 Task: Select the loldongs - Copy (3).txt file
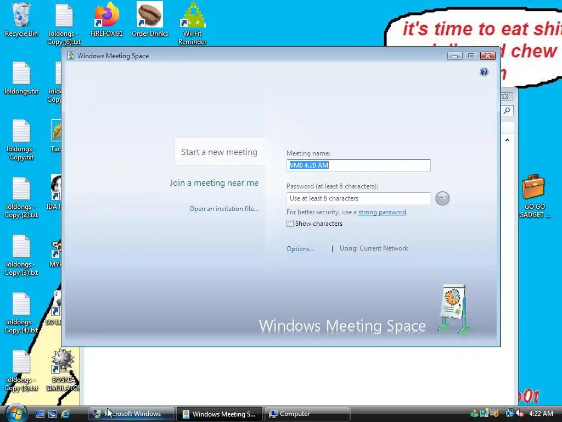coord(21,256)
